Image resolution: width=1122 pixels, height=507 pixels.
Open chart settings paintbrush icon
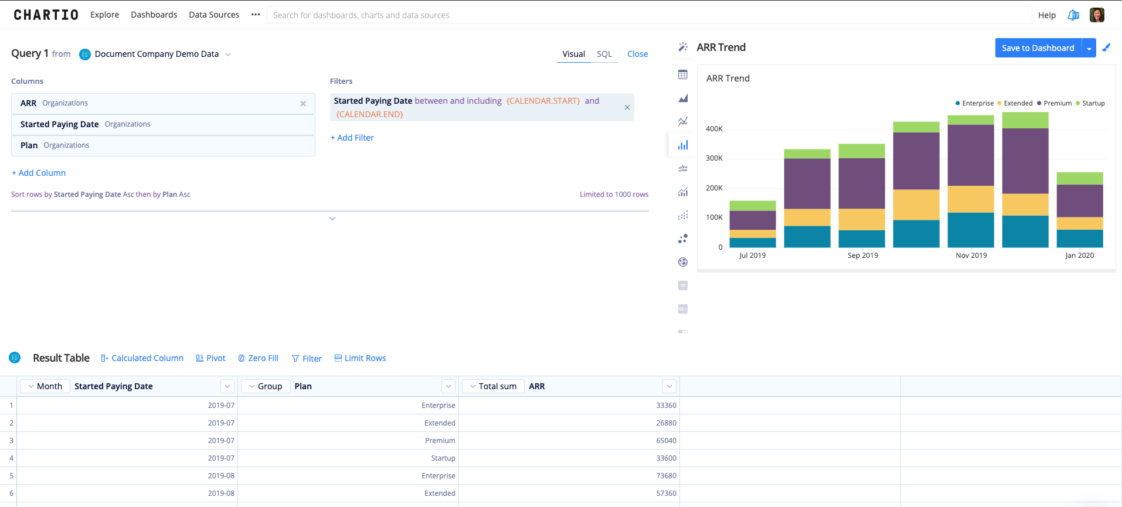1106,47
